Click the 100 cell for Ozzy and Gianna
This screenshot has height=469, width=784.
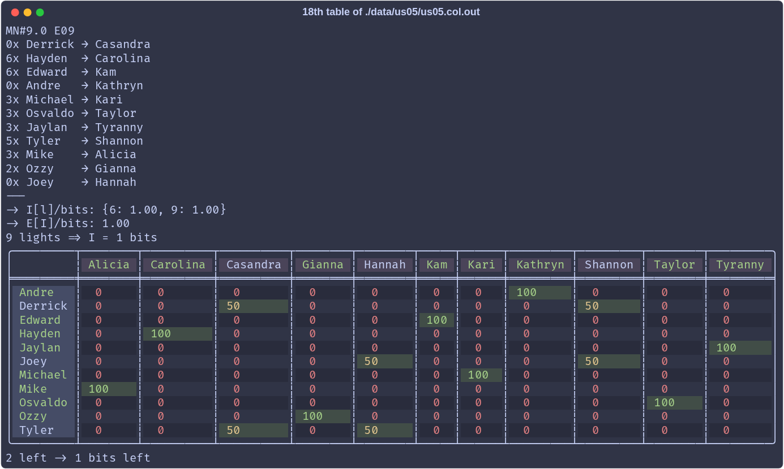click(323, 416)
